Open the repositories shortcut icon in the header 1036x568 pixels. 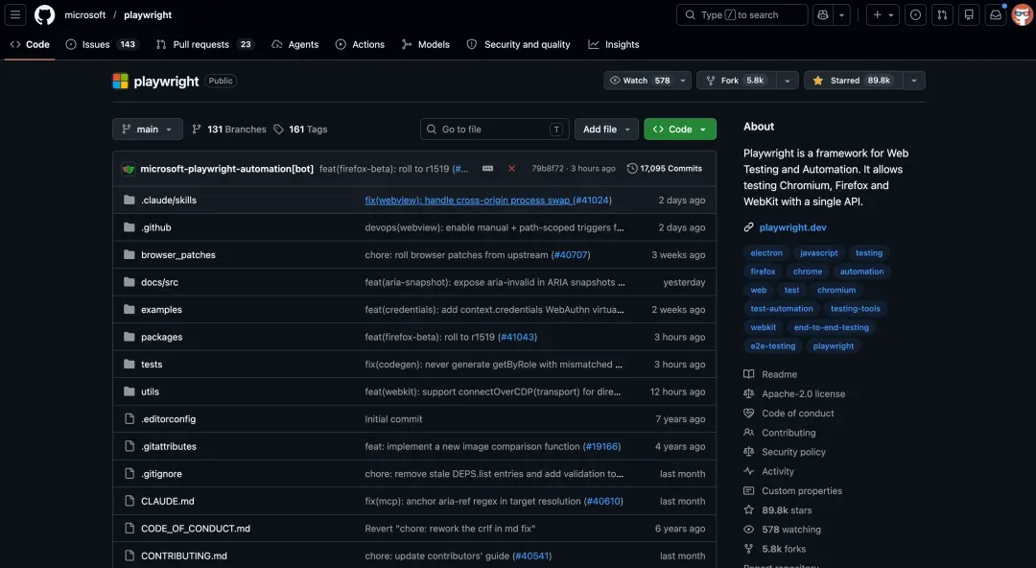point(969,14)
